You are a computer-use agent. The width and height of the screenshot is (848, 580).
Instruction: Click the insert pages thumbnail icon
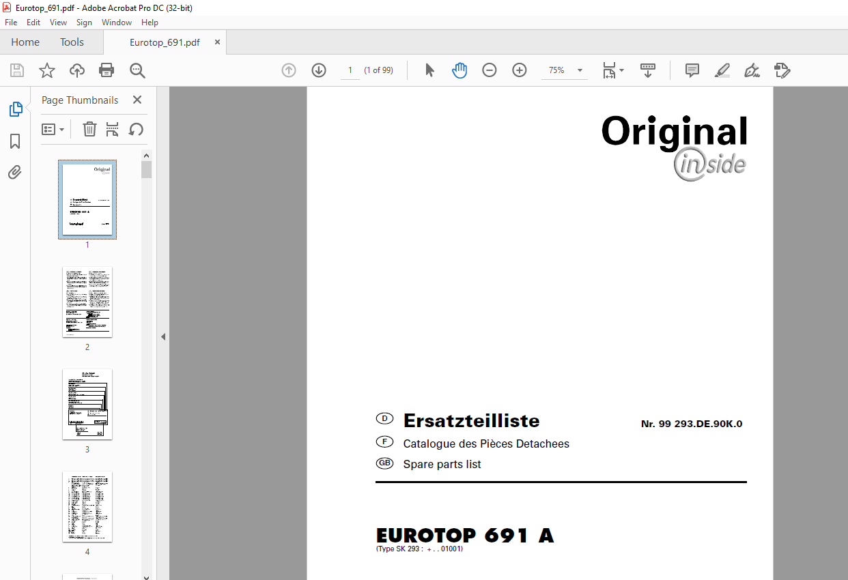click(113, 129)
